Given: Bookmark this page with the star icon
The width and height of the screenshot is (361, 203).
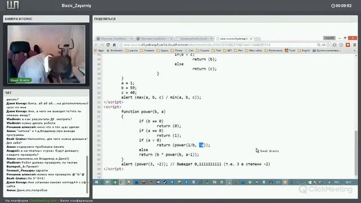Looking at the screenshot, I should pos(328,45).
